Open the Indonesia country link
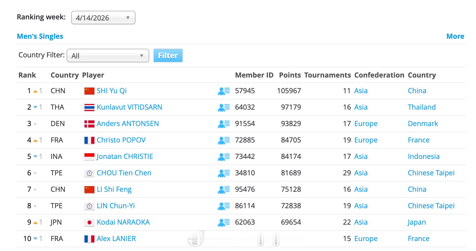Screen dimensions: 476x251 click(424, 156)
